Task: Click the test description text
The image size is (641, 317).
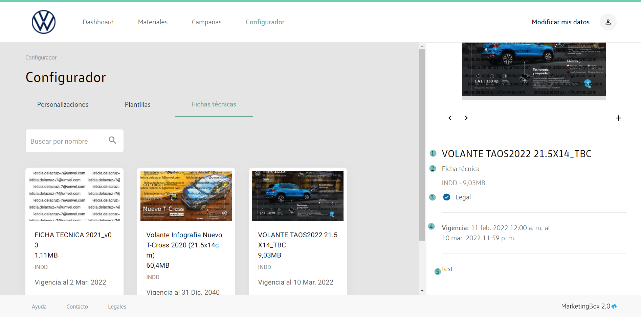Action: (447, 269)
